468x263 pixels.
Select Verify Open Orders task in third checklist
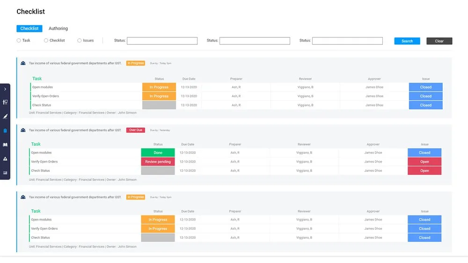coord(44,229)
